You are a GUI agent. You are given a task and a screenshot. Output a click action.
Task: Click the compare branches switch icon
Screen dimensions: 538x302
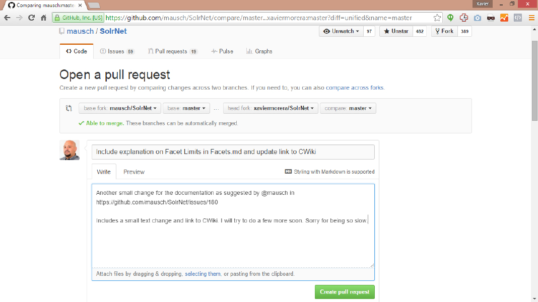click(x=69, y=108)
